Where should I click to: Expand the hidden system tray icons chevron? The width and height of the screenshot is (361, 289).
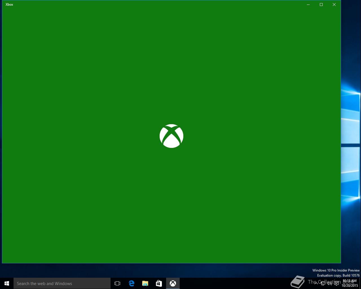tap(316, 283)
